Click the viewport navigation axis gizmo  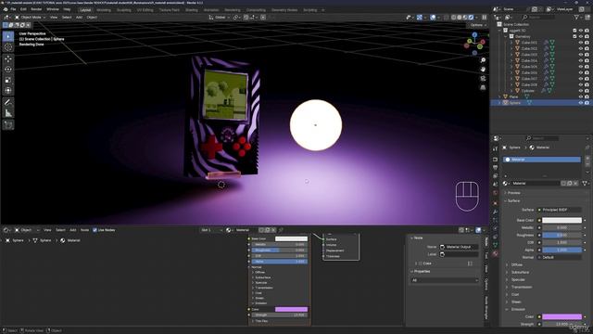click(474, 44)
